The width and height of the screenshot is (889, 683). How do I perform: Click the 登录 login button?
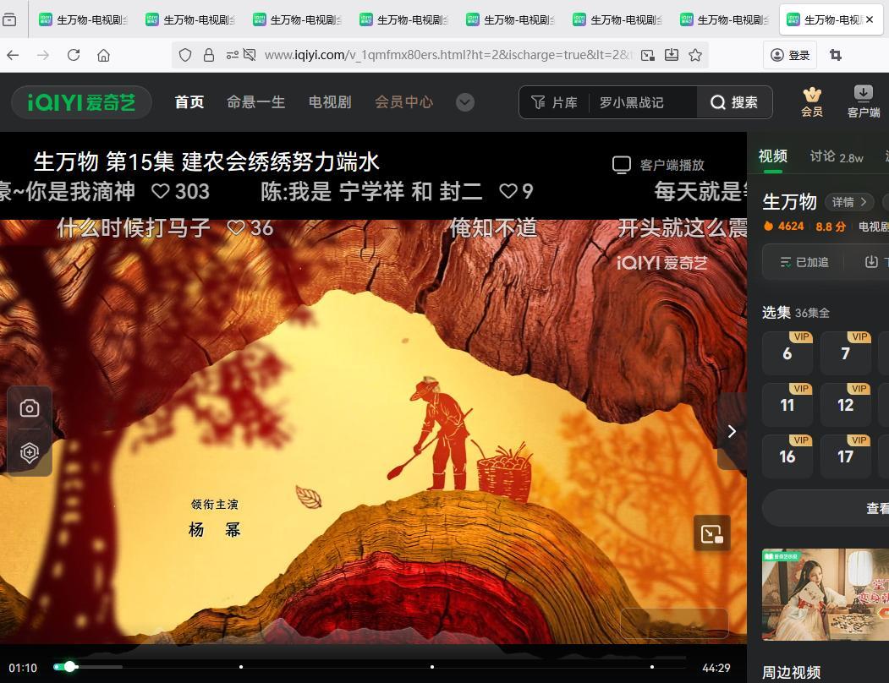coord(790,55)
